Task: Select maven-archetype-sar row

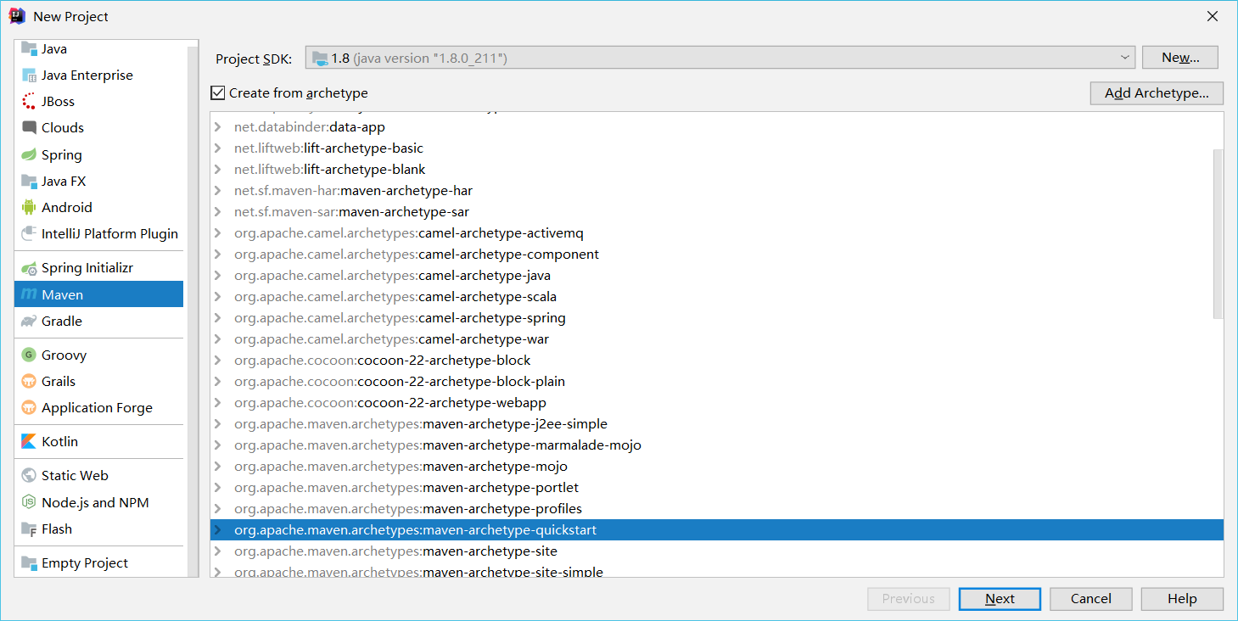Action: tap(717, 212)
